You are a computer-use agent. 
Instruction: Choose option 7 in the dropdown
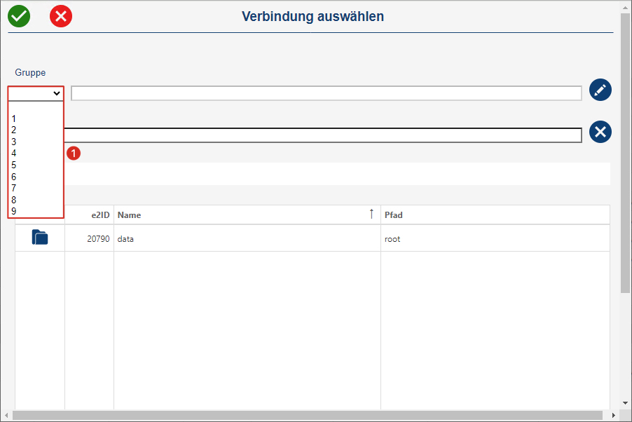tap(36, 188)
